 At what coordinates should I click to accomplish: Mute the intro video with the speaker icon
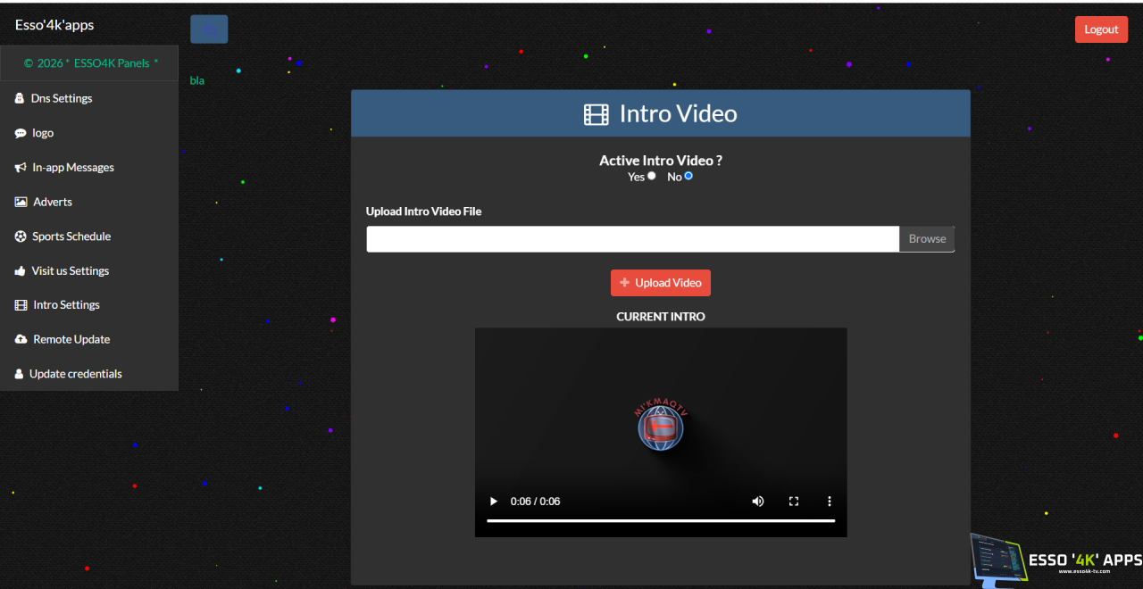(758, 502)
